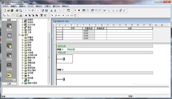Click the 查看 header button

coord(9,20)
